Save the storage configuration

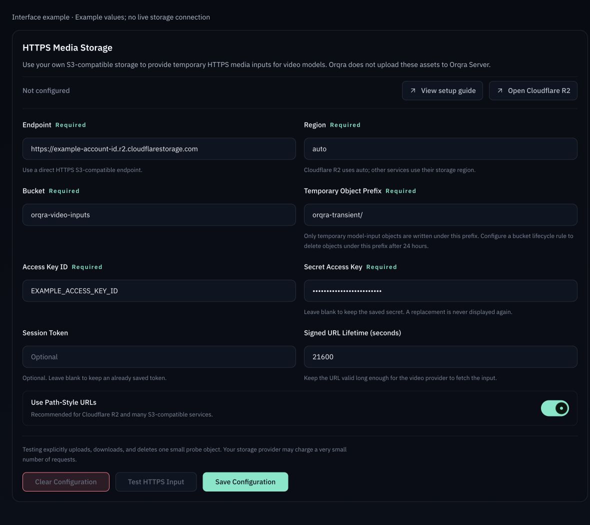tap(245, 481)
